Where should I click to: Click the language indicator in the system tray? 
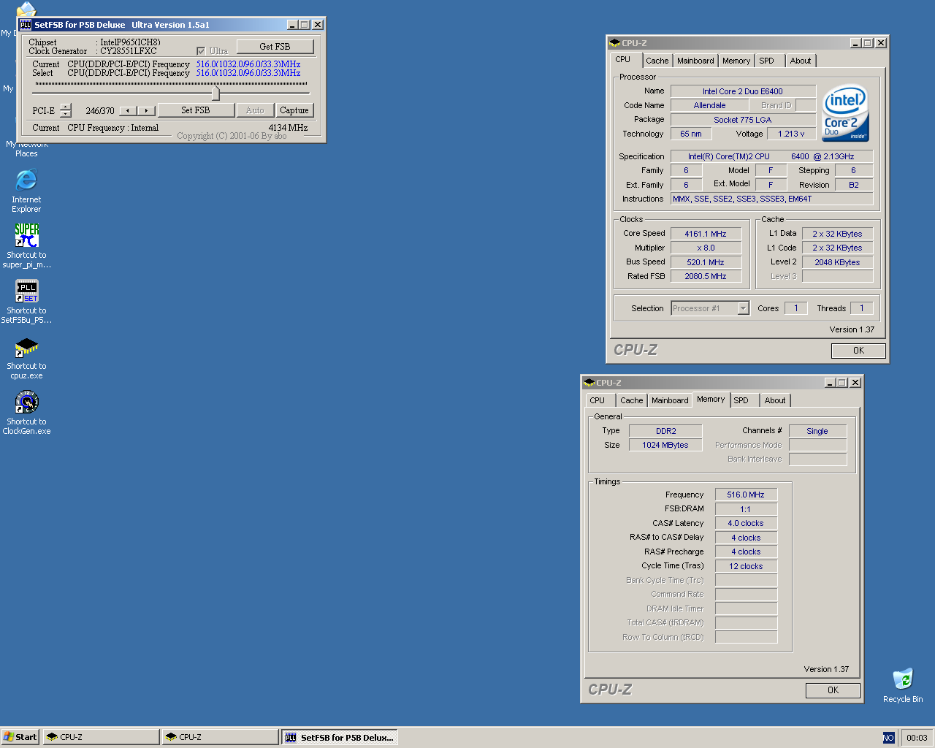pos(888,738)
